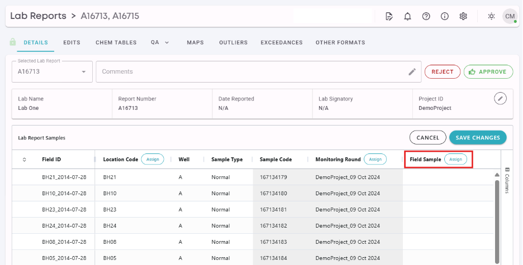Expand the QA tab dropdown
523x265 pixels.
167,42
